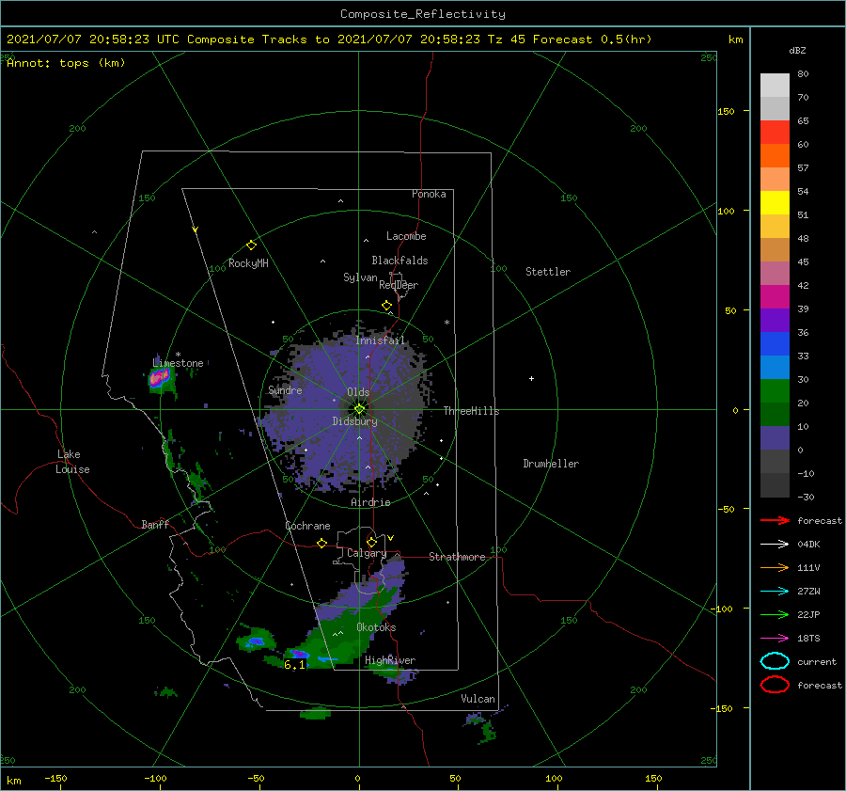Click the Lacombe city label
This screenshot has width=846, height=791.
(406, 236)
